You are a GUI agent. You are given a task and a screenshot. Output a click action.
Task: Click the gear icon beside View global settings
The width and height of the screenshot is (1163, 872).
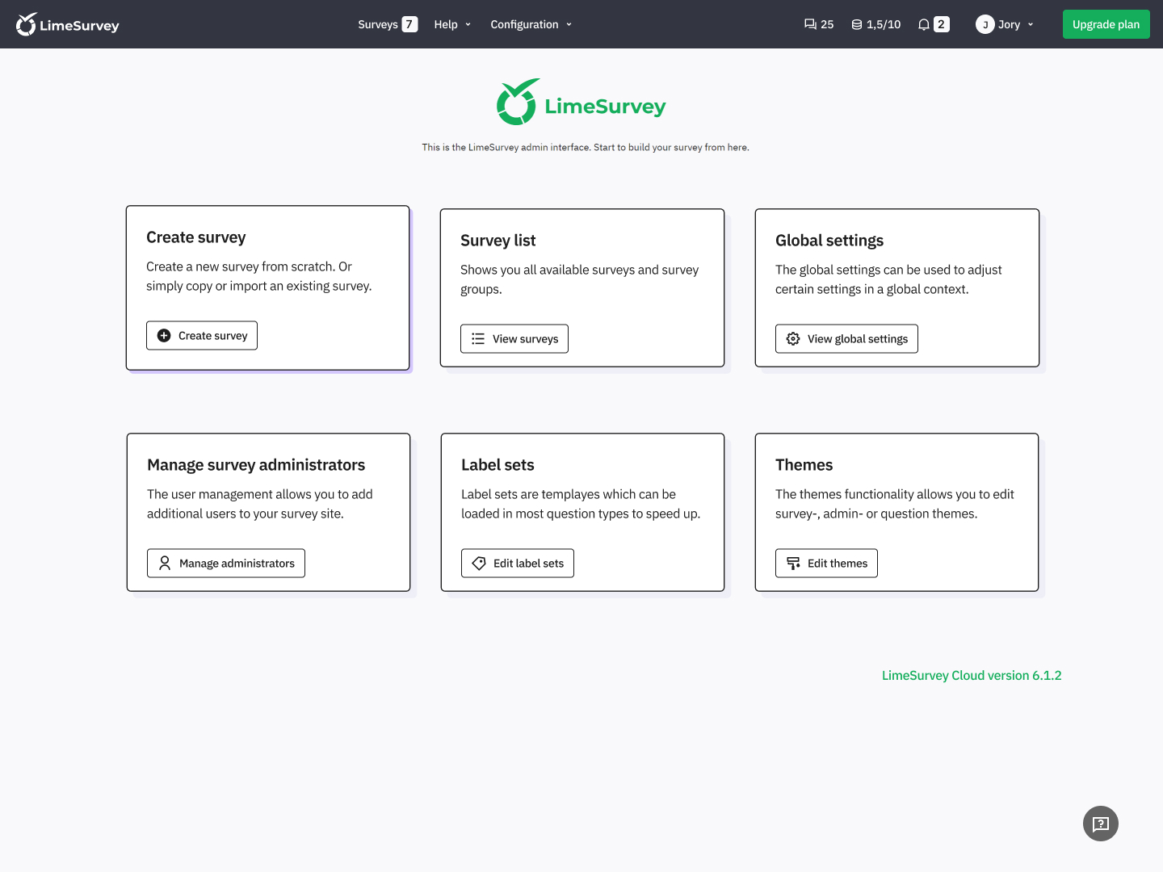(x=792, y=338)
